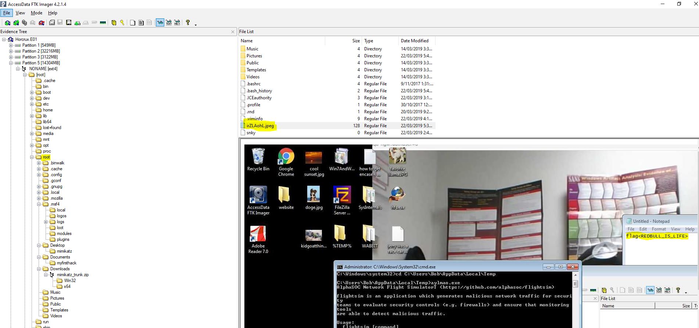Open the Help menu
This screenshot has width=699, height=328.
click(x=53, y=13)
